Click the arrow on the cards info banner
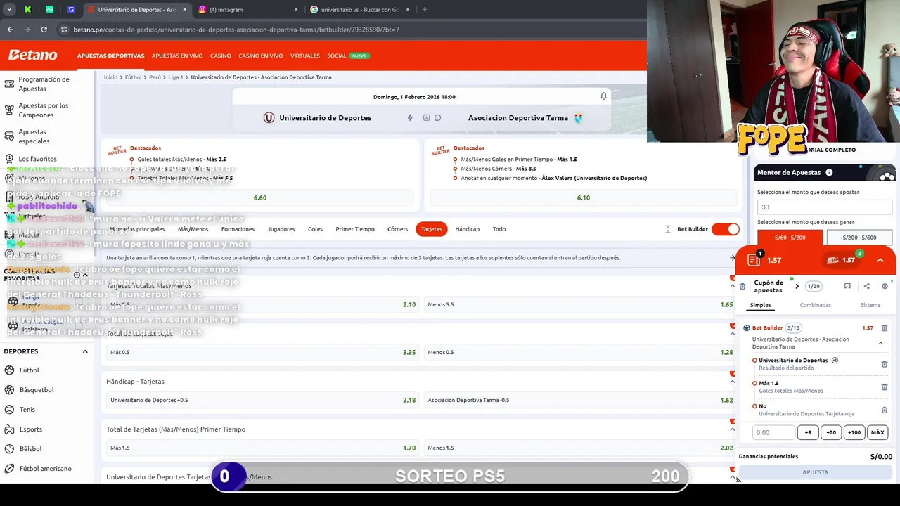Screen dimensions: 900x506 [x=732, y=258]
